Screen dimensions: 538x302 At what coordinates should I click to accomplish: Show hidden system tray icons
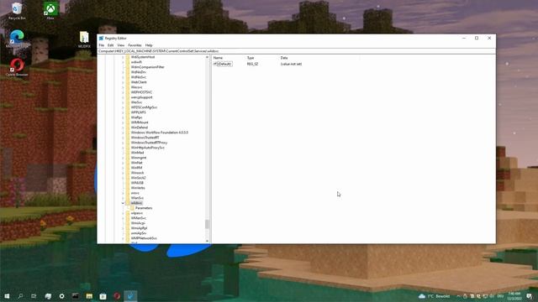click(458, 296)
